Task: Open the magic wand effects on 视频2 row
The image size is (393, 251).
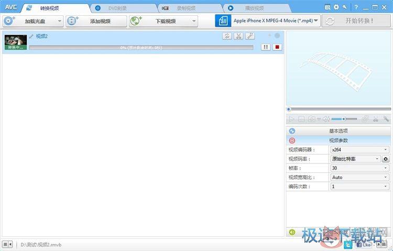Action: coord(250,36)
